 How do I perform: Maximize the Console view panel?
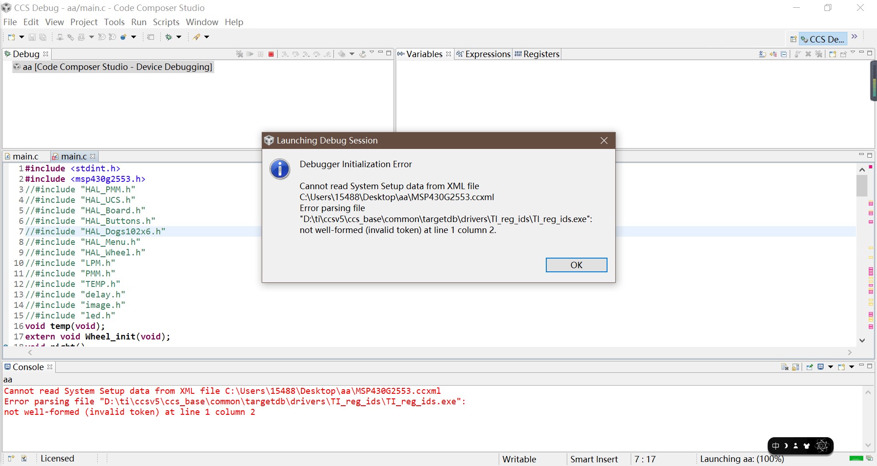870,366
